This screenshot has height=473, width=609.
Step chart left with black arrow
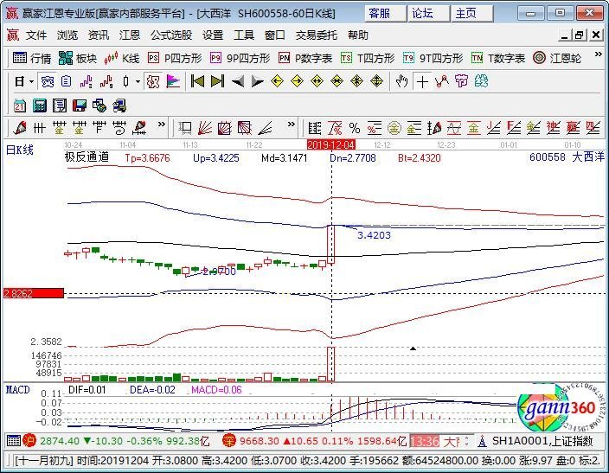pos(237,81)
